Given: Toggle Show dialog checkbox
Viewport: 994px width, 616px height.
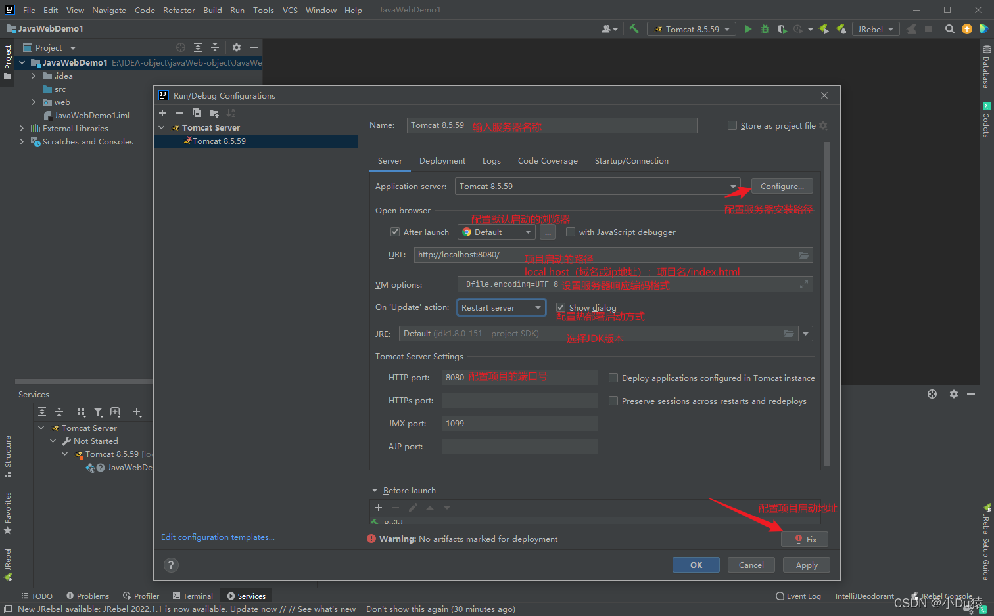Looking at the screenshot, I should (561, 307).
